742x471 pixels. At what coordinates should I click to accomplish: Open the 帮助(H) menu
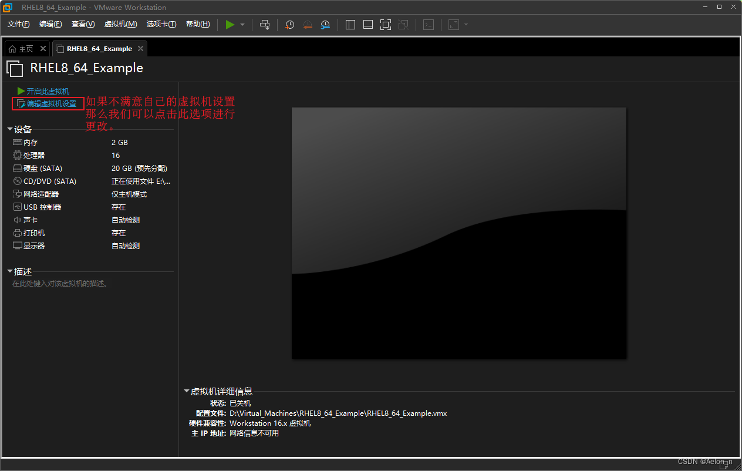click(x=198, y=24)
